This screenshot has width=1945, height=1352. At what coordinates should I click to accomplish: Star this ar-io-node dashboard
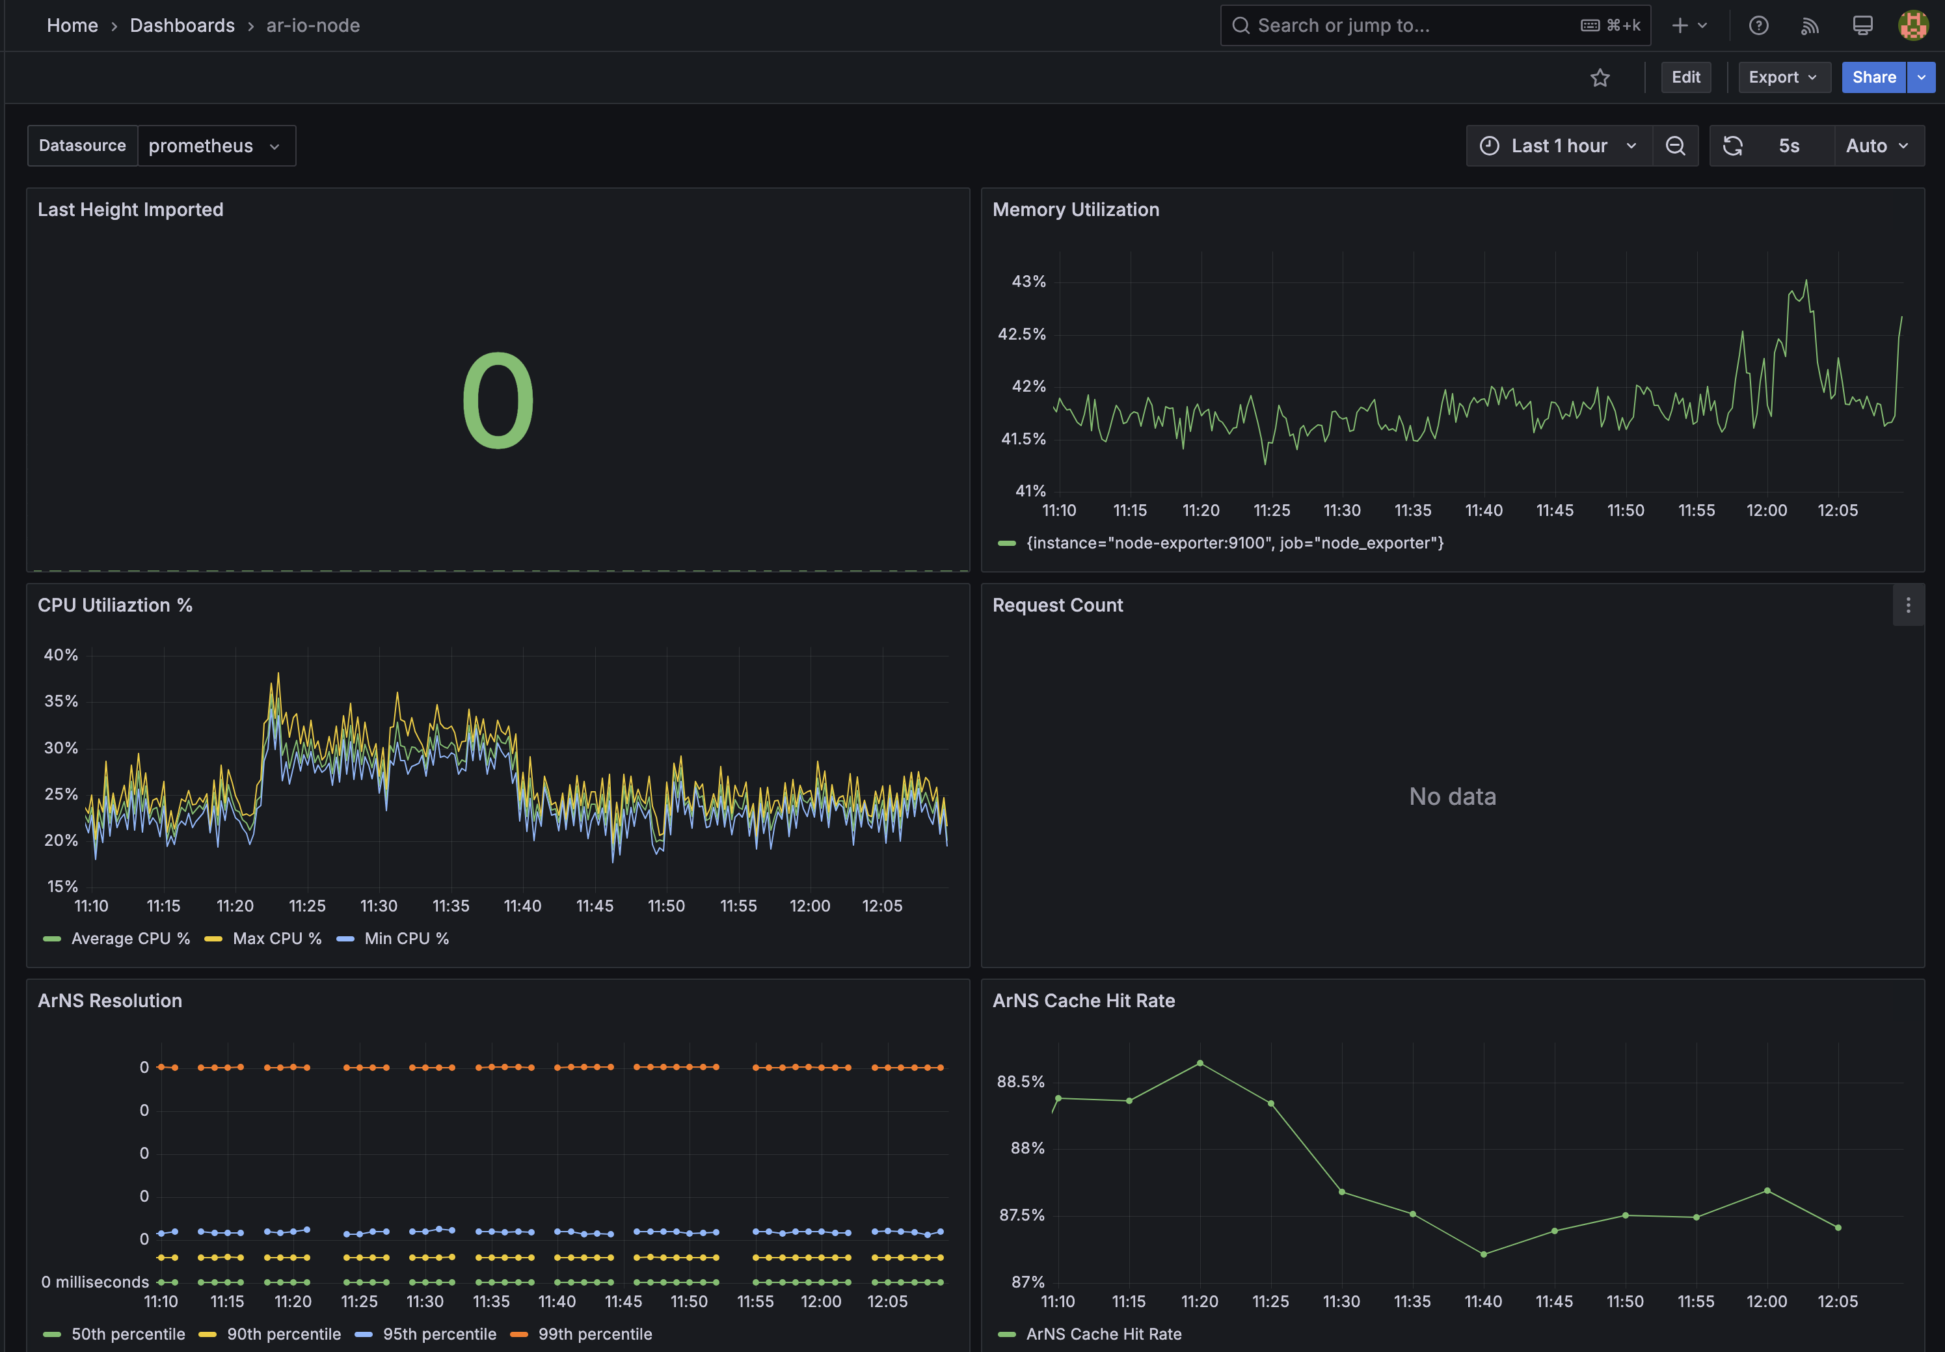(x=1600, y=77)
